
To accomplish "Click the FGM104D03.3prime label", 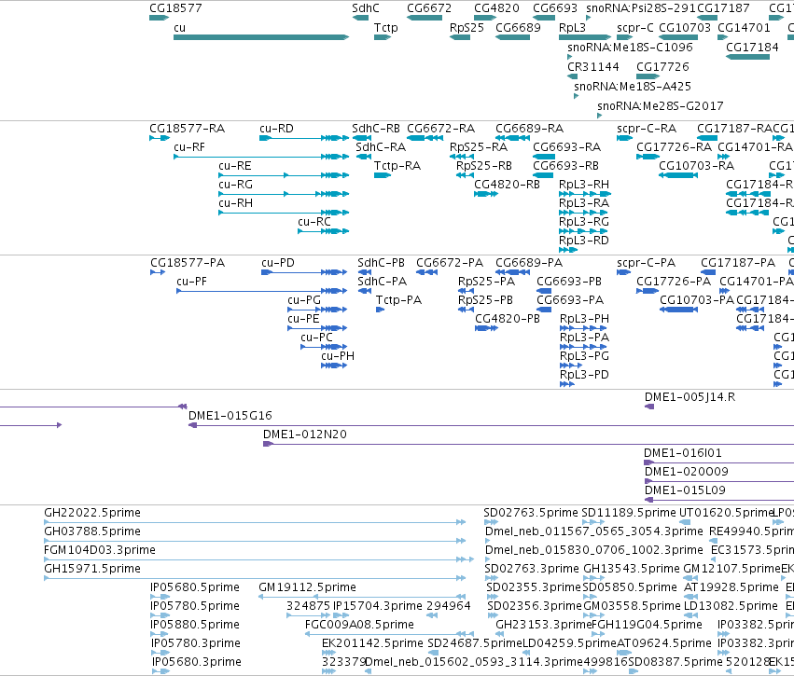I will click(99, 550).
